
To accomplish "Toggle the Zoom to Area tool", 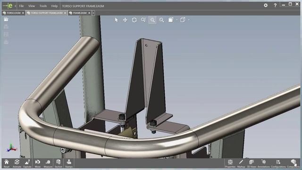I will point(152,20).
